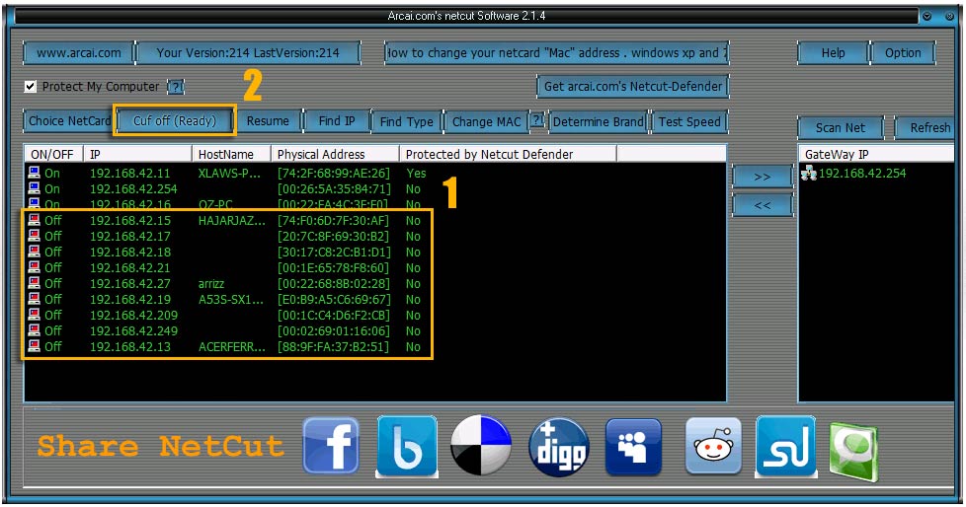Sort by the ON/OFF column header
This screenshot has width=966, height=507.
pos(54,155)
